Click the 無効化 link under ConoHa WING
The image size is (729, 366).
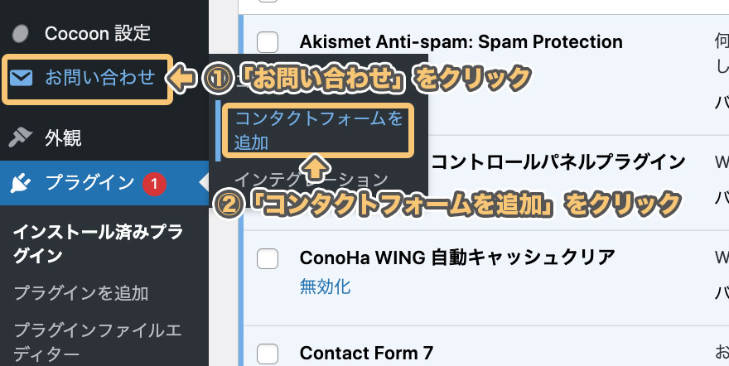[x=325, y=287]
